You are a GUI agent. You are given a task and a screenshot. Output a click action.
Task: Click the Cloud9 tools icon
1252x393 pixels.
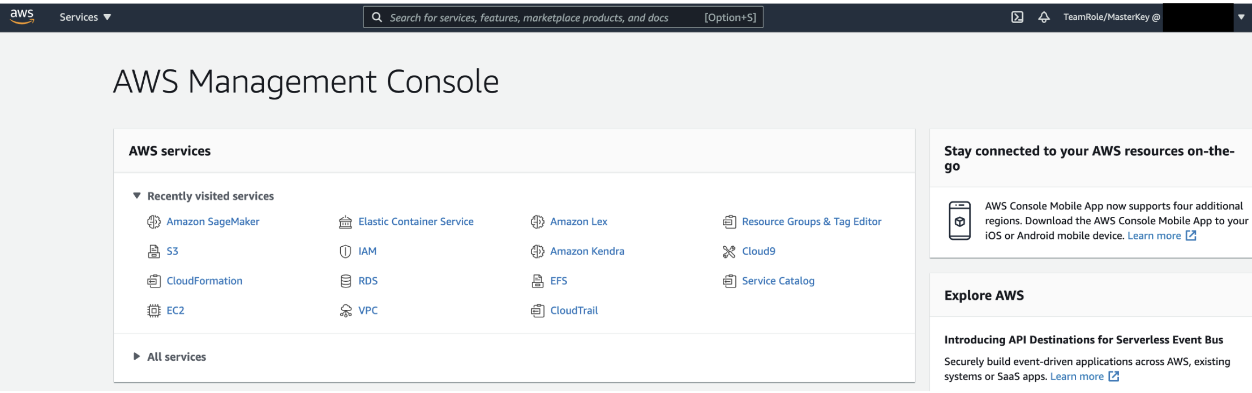point(729,251)
